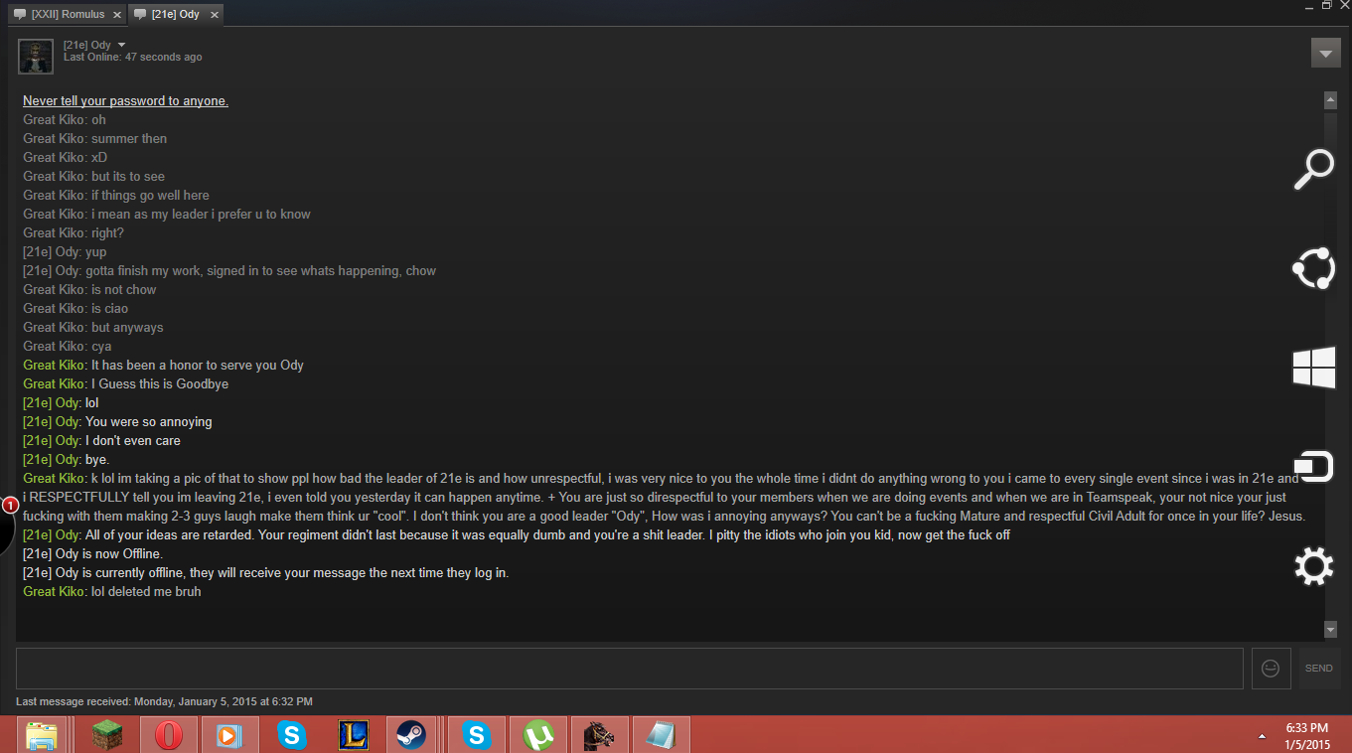Click the chat scrollbar down arrow
This screenshot has height=753, width=1352.
pos(1330,629)
